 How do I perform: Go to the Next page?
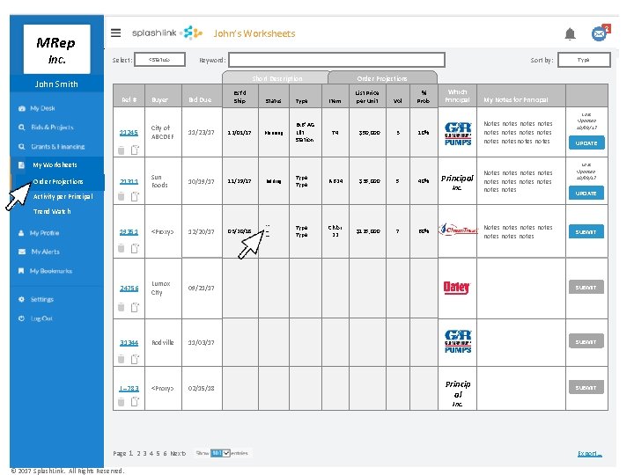click(x=178, y=453)
